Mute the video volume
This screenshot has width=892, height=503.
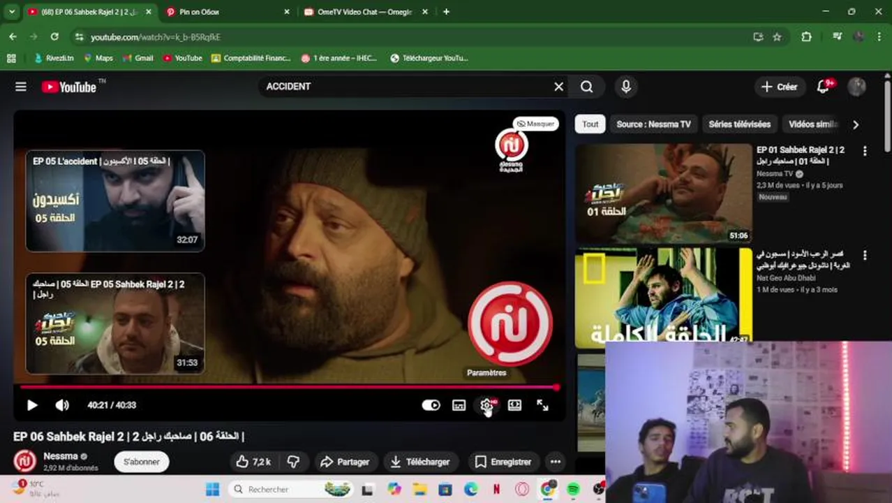pos(62,405)
